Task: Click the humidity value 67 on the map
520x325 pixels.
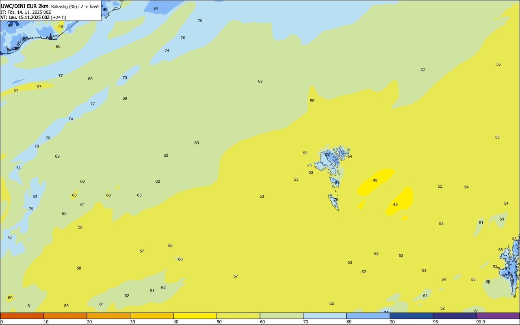Action: coord(260,81)
